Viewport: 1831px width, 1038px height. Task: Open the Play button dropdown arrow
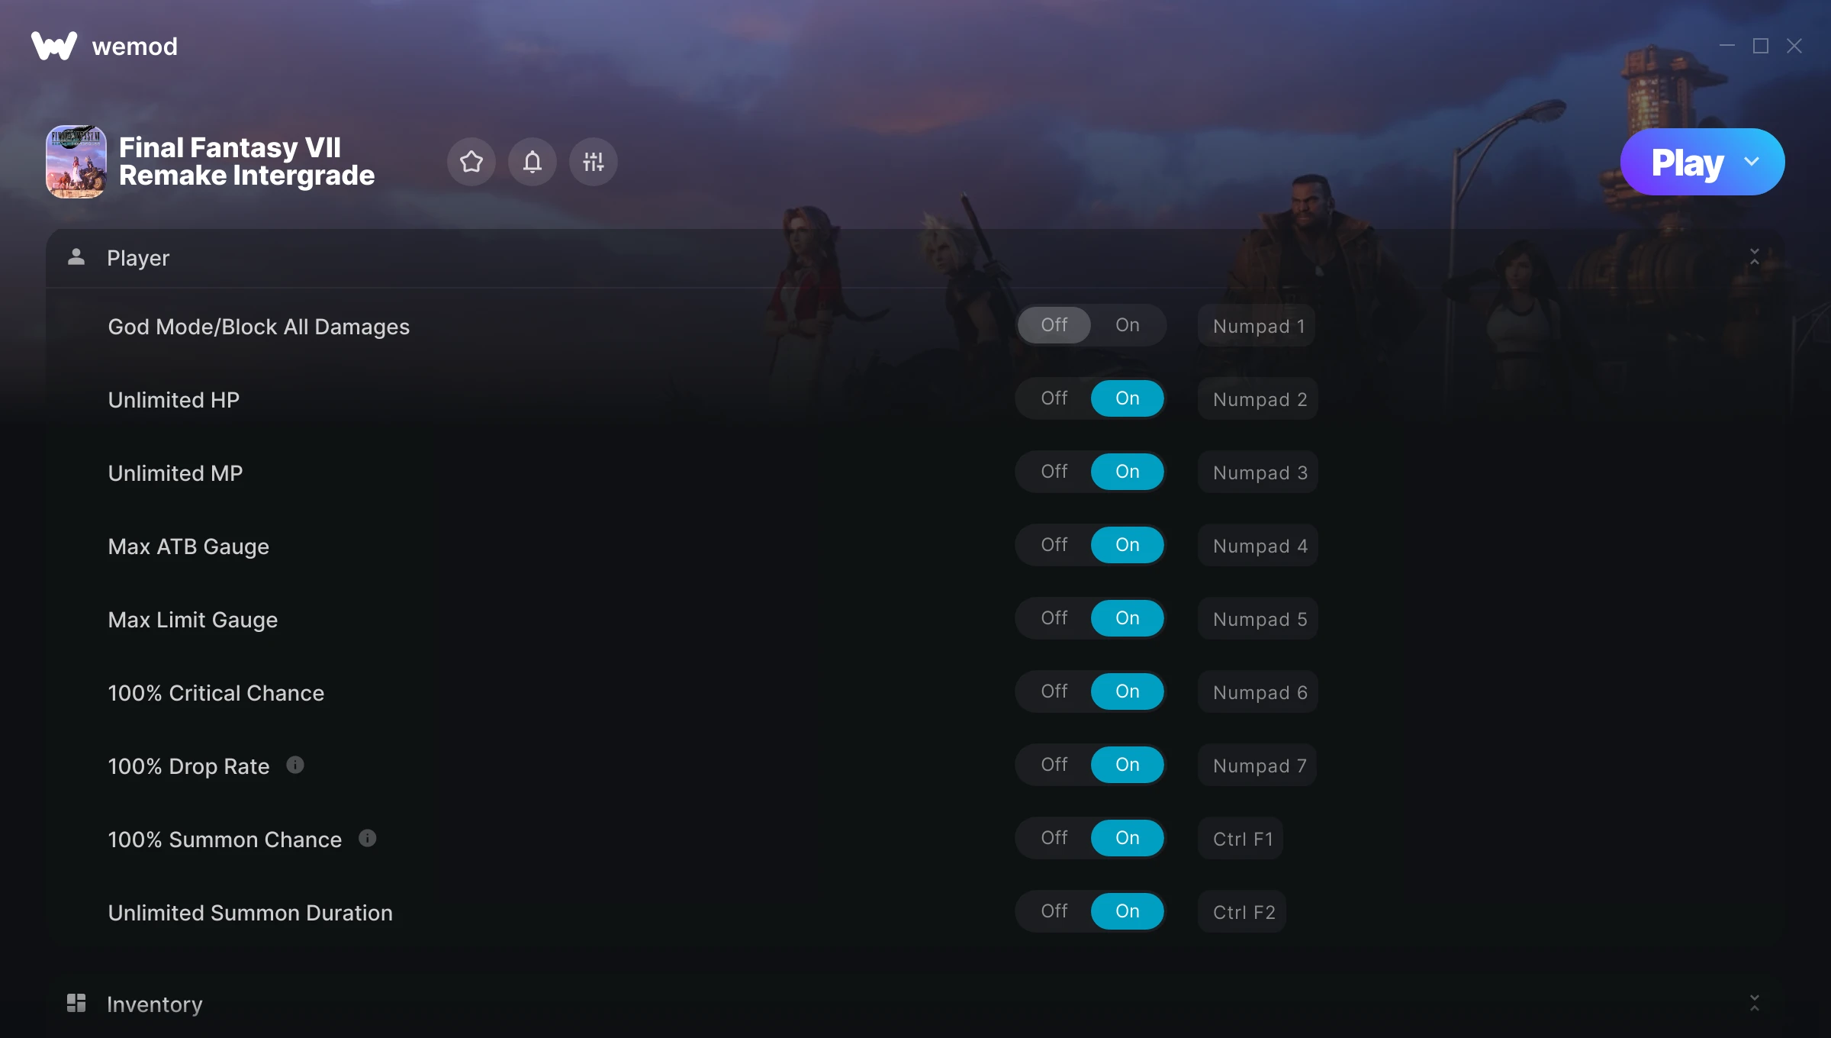point(1752,162)
